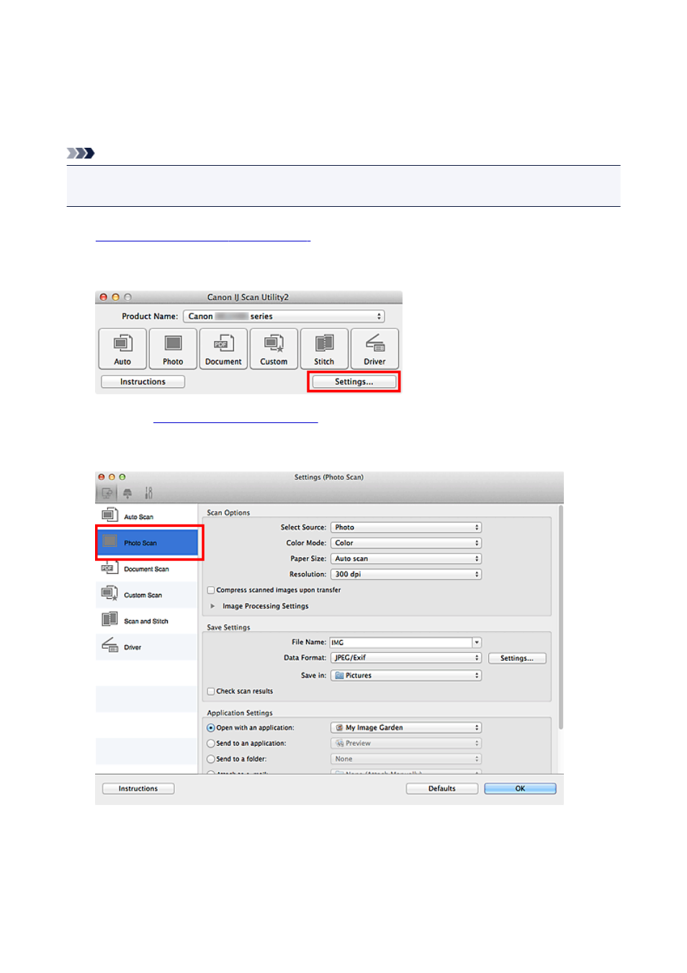The image size is (687, 973).
Task: Select Send to a folder radio button
Action: (211, 759)
